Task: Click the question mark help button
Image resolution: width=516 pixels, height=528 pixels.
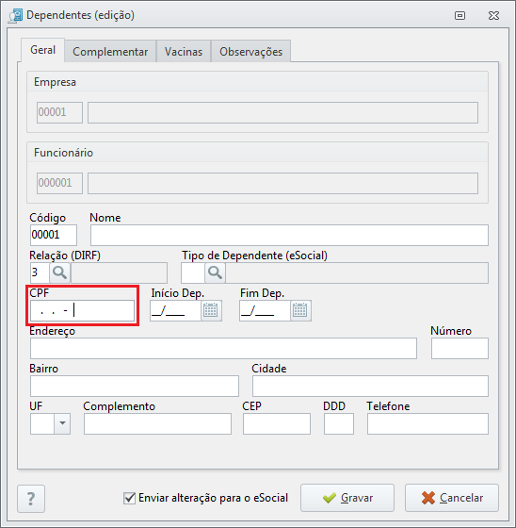Action: pos(31,499)
